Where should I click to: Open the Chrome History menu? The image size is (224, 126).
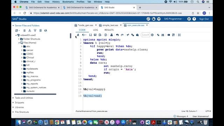point(56,2)
